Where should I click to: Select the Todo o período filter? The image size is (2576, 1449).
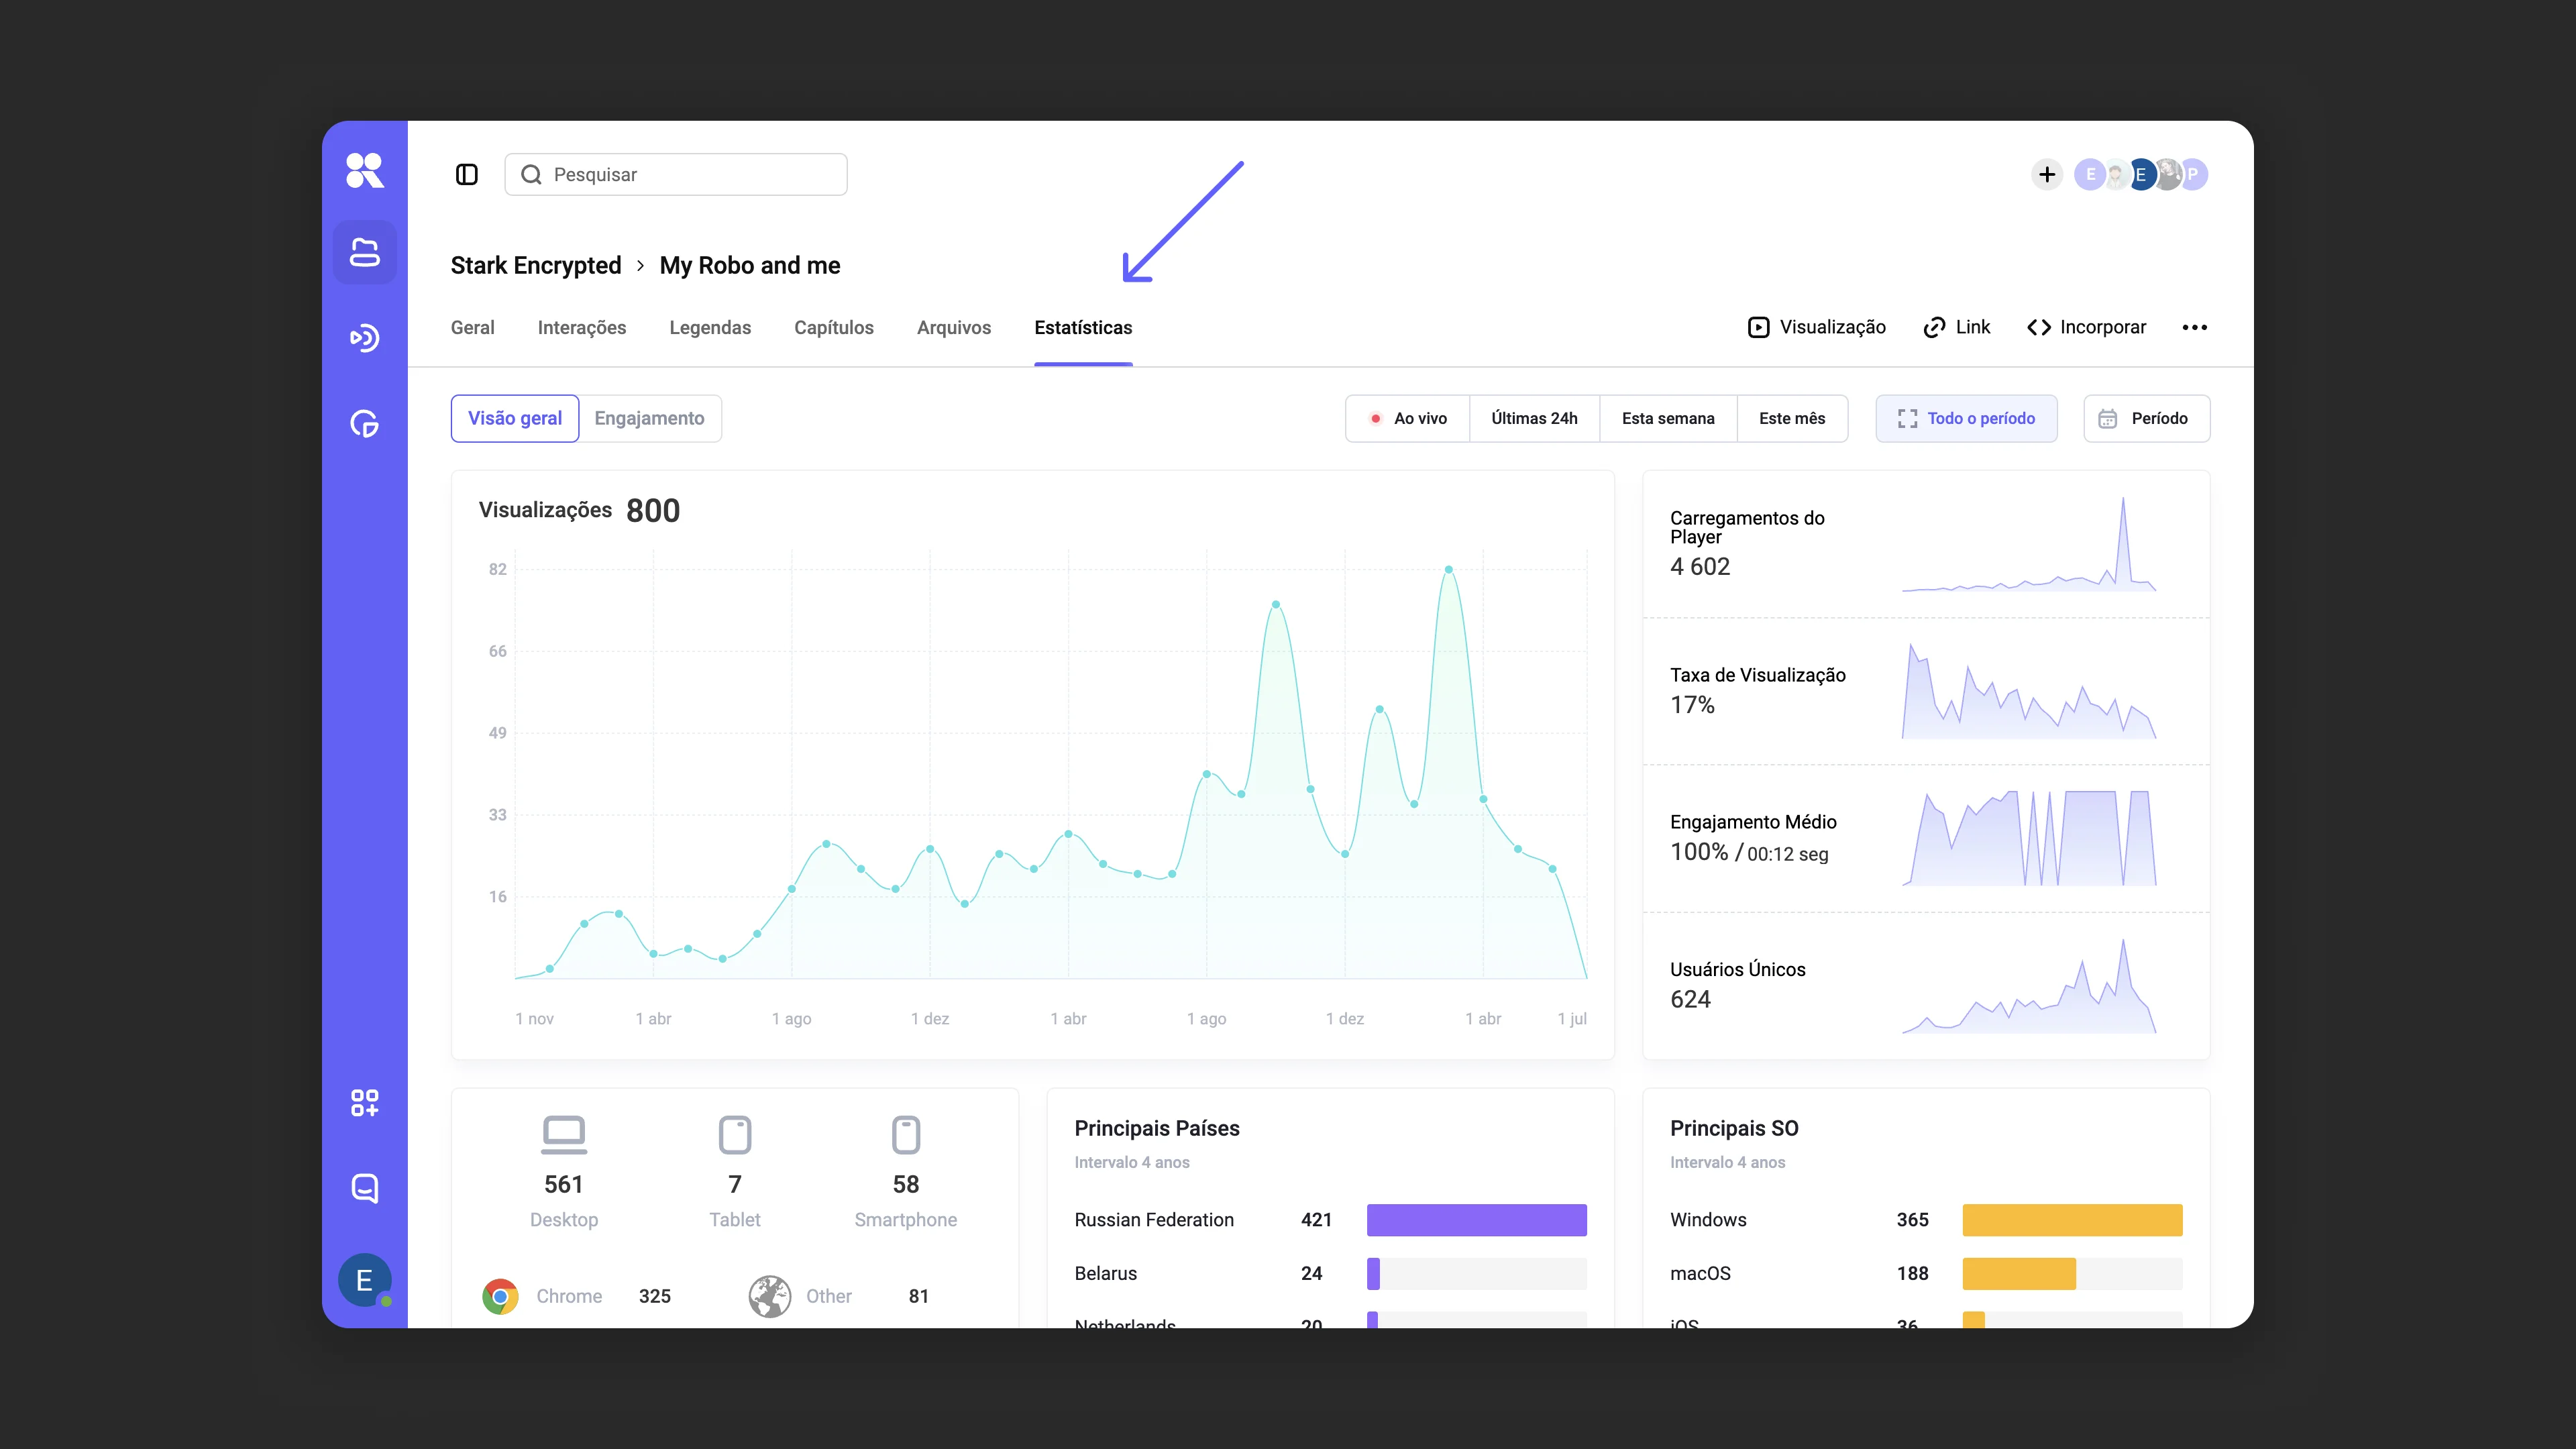pyautogui.click(x=1966, y=419)
